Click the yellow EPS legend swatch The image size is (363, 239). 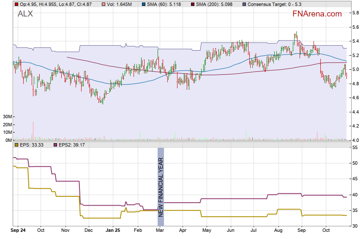[16, 145]
